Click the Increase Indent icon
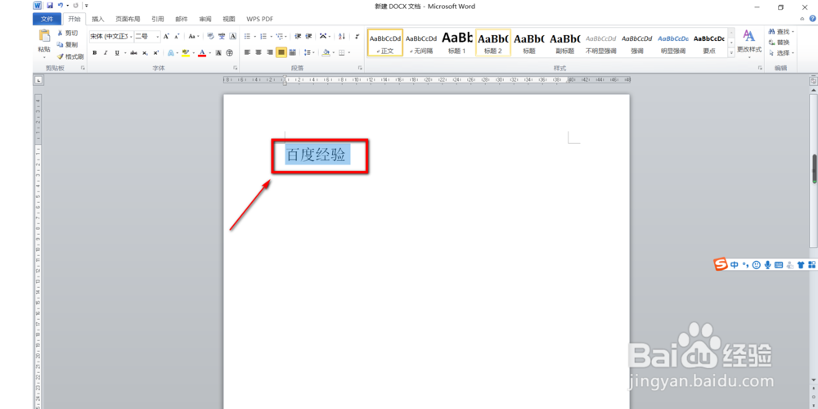Viewport: 818px width, 409px height. tap(309, 37)
